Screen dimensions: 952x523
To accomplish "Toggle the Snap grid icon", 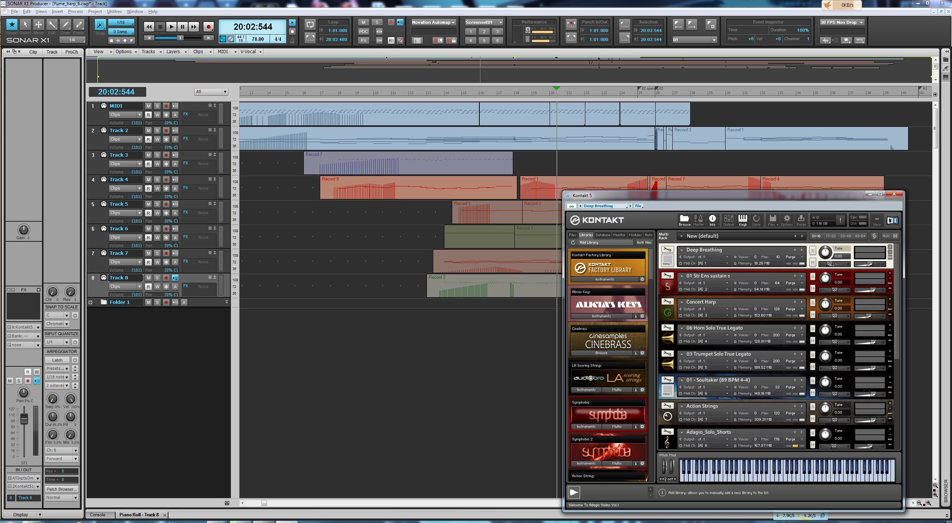I will tap(100, 25).
